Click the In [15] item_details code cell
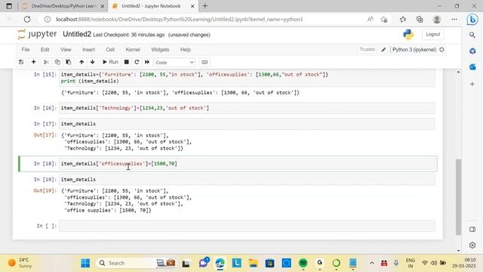The image size is (483, 272). coord(247,78)
